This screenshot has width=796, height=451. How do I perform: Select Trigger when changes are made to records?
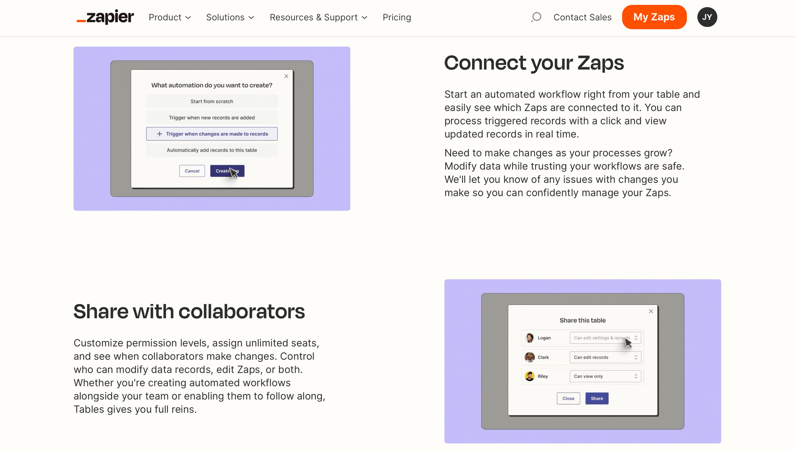(212, 134)
